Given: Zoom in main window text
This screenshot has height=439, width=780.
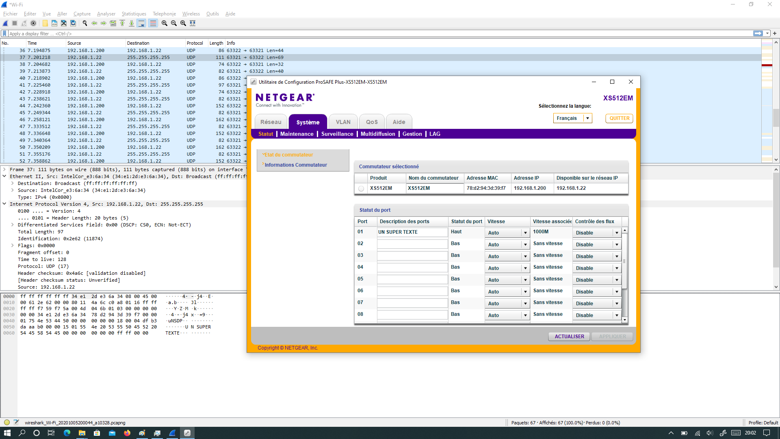Looking at the screenshot, I should (164, 23).
